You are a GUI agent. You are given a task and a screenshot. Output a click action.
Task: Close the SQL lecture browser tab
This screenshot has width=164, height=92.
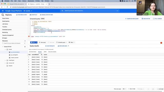tap(26, 4)
